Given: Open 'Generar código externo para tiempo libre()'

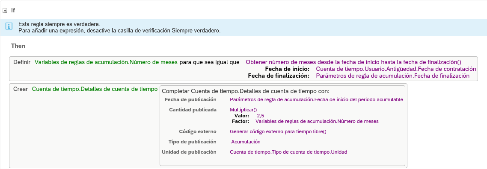Looking at the screenshot, I should [278, 131].
